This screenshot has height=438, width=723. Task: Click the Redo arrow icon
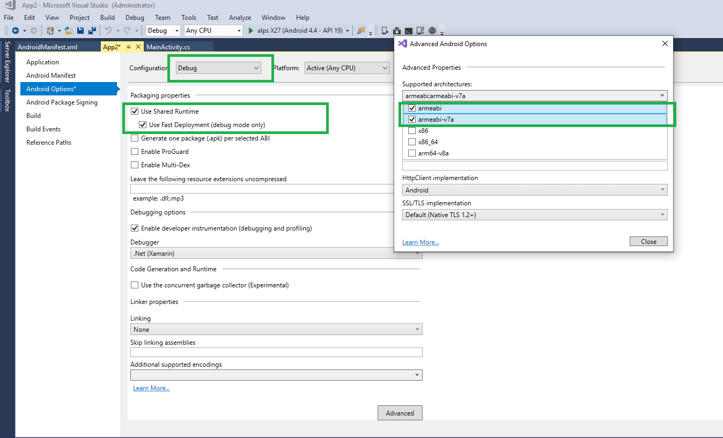[127, 31]
